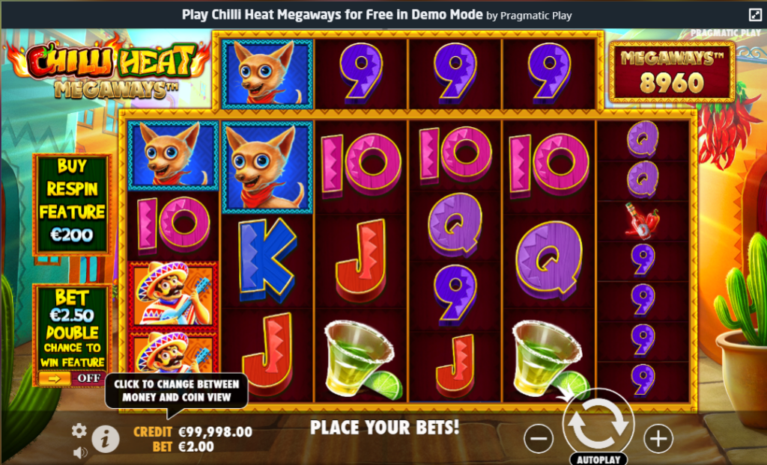Open the AUTOPLAY options
This screenshot has height=465, width=767.
(x=598, y=459)
